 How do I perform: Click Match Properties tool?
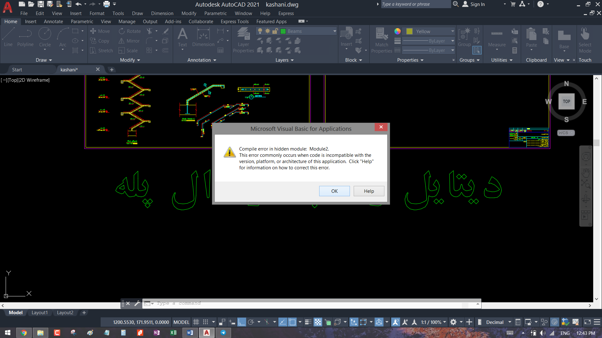click(x=382, y=40)
